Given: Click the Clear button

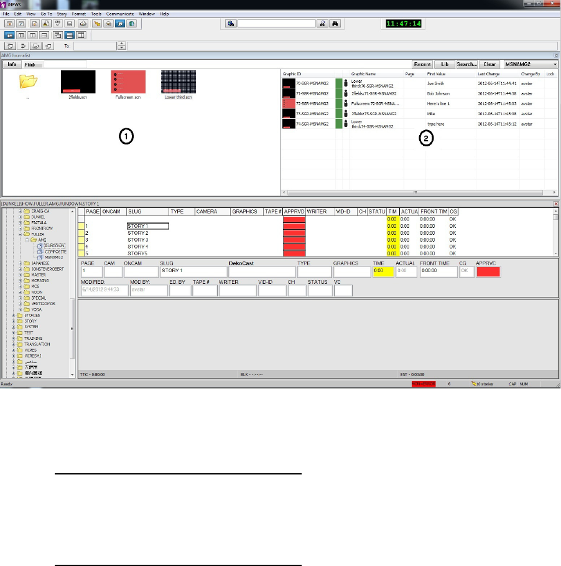Looking at the screenshot, I should point(489,64).
